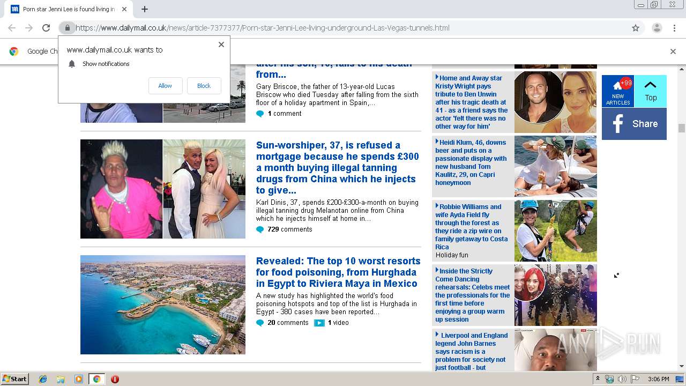Screen dimensions: 686x386
Task: Open the Robbie Williams zip wire story
Action: tap(472, 227)
